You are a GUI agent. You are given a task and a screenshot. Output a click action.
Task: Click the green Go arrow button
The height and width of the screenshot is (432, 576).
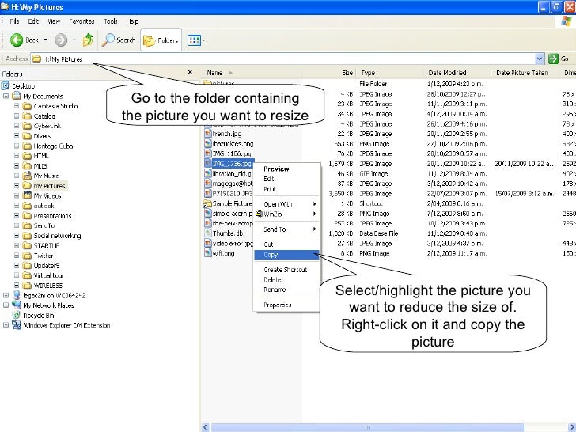553,59
